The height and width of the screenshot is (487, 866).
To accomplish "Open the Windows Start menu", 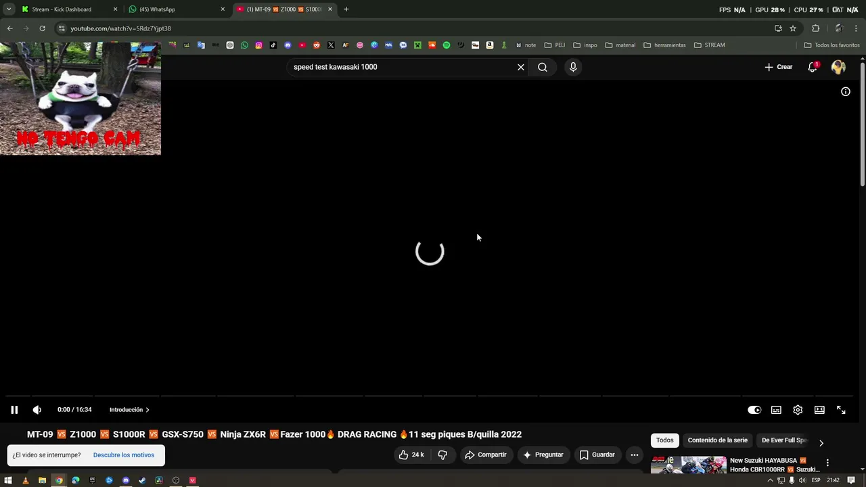I will click(8, 480).
